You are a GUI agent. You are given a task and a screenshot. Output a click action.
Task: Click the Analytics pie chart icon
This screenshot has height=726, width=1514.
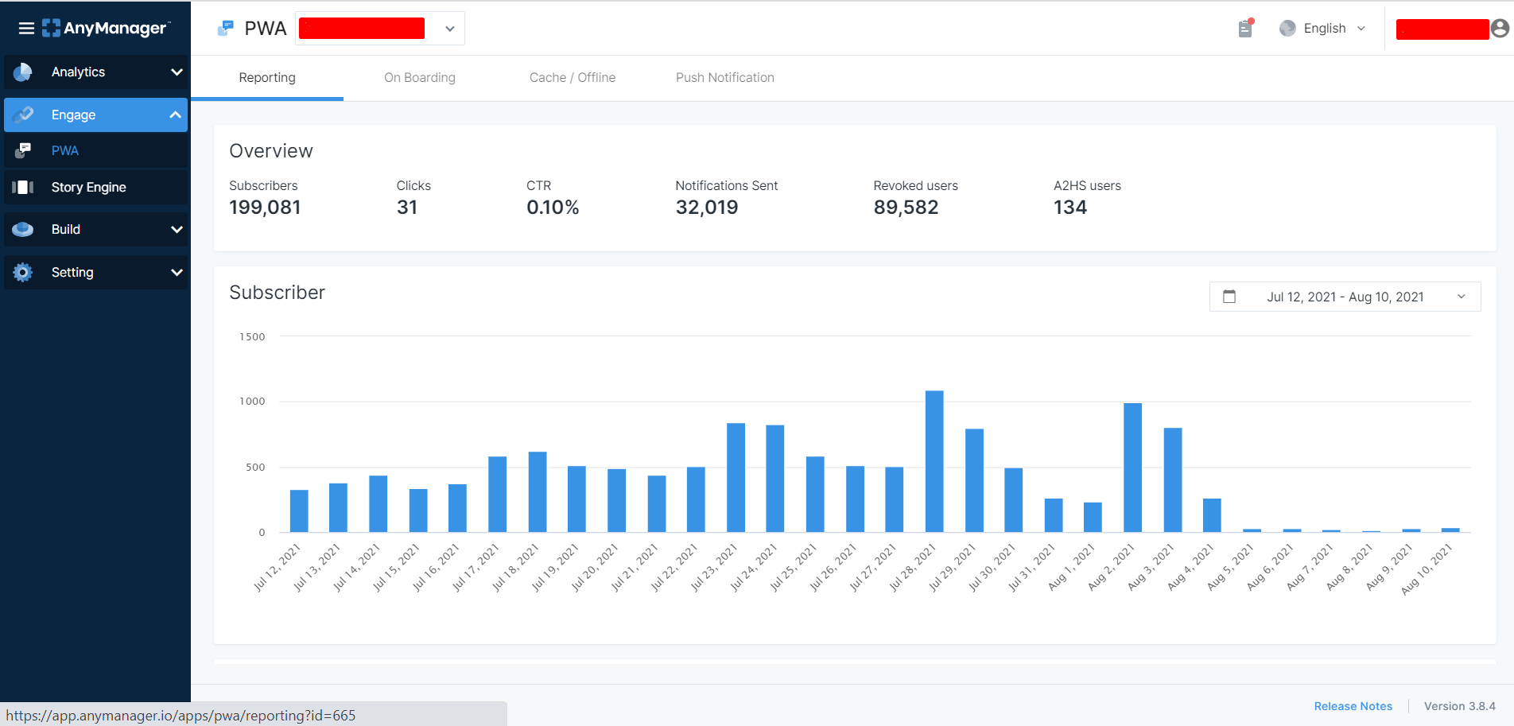coord(23,72)
